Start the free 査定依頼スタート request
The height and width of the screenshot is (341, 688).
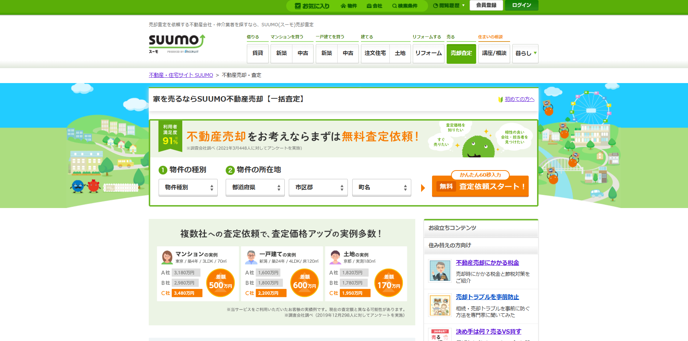tap(480, 187)
